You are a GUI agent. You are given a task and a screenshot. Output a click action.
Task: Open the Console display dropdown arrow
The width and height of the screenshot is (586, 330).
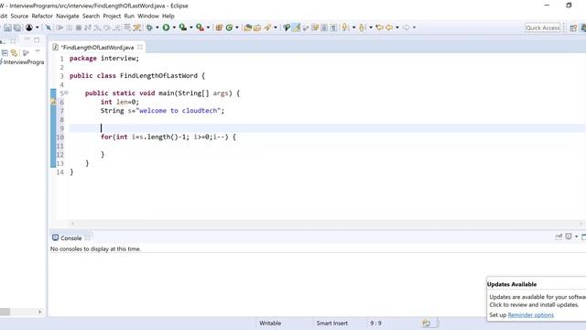point(576,236)
